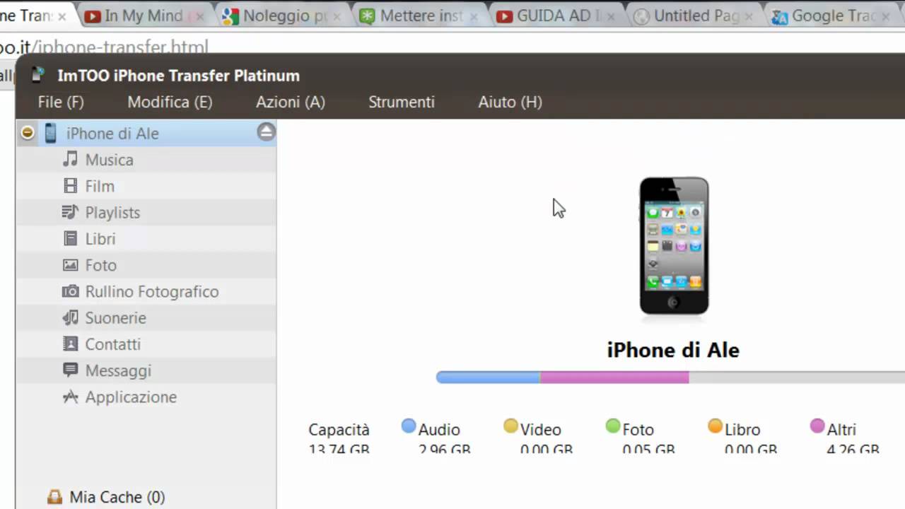Click the Mia Cache box icon
Screen dimensions: 905x509
54,497
